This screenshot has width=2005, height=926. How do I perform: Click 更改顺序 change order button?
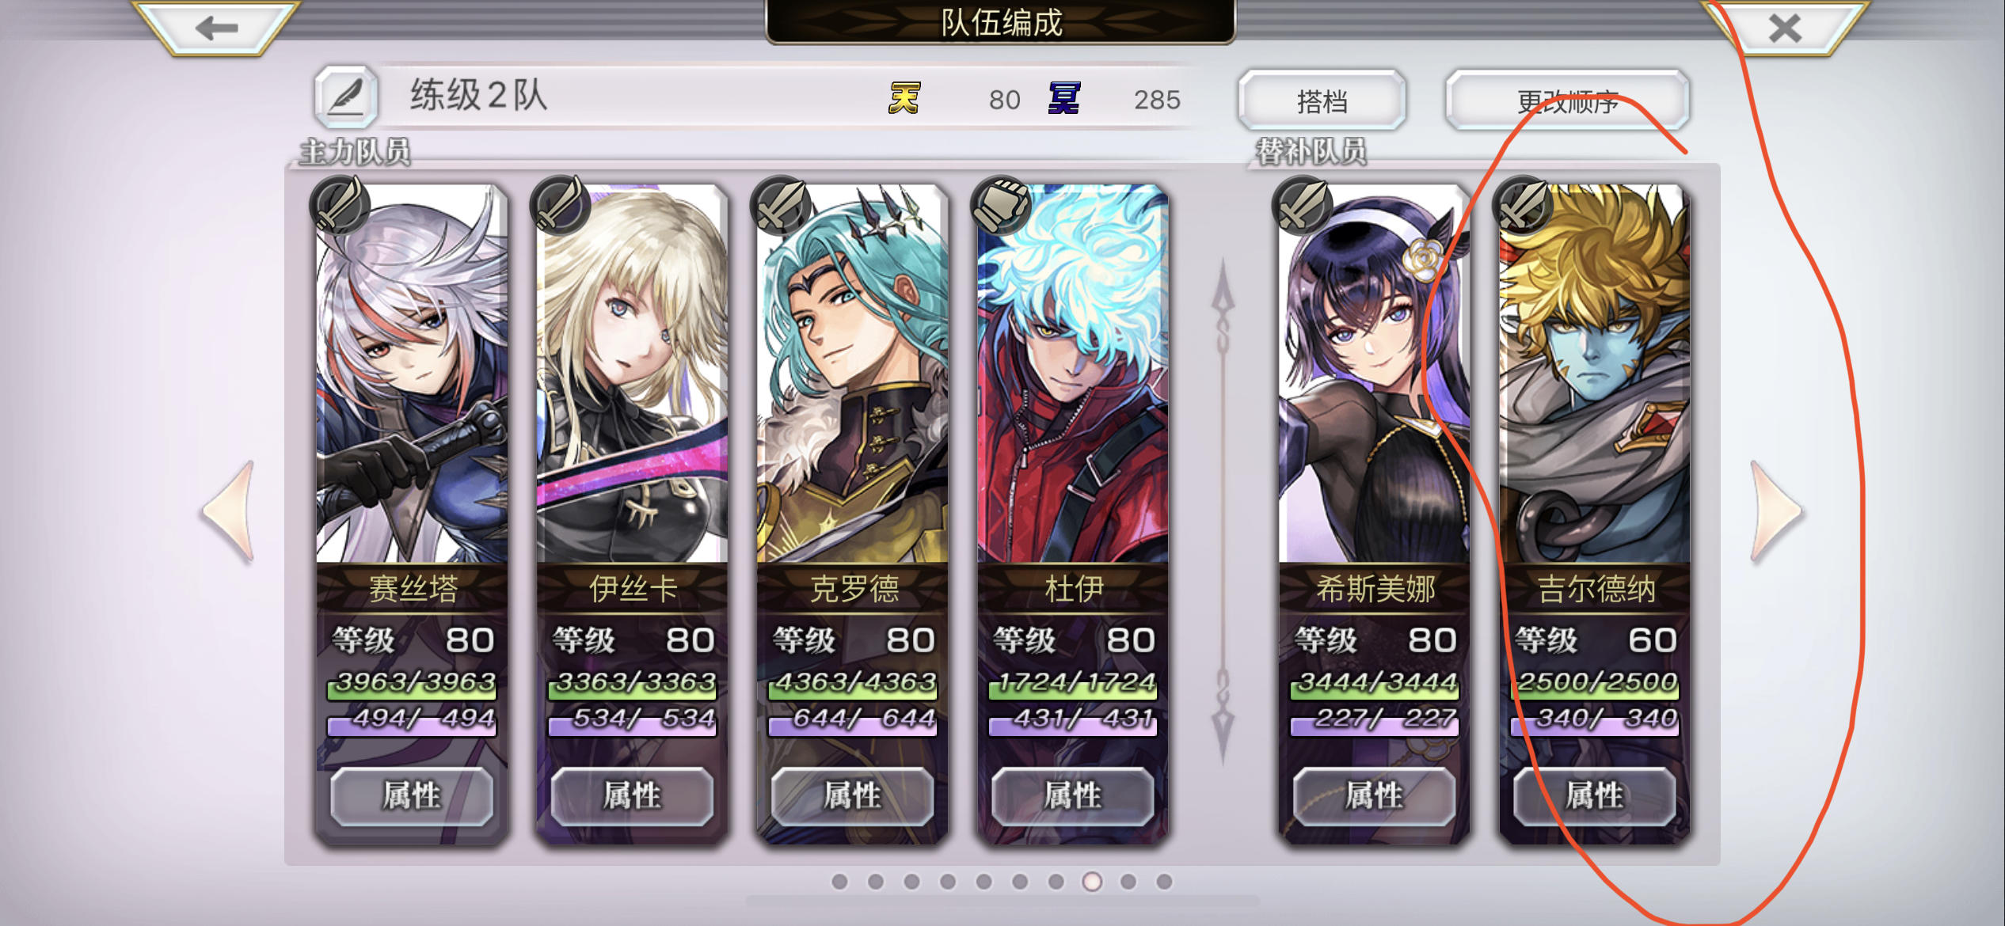1567,101
